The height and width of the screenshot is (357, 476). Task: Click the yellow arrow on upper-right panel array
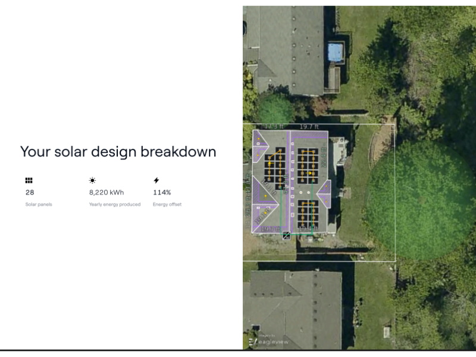coord(309,173)
